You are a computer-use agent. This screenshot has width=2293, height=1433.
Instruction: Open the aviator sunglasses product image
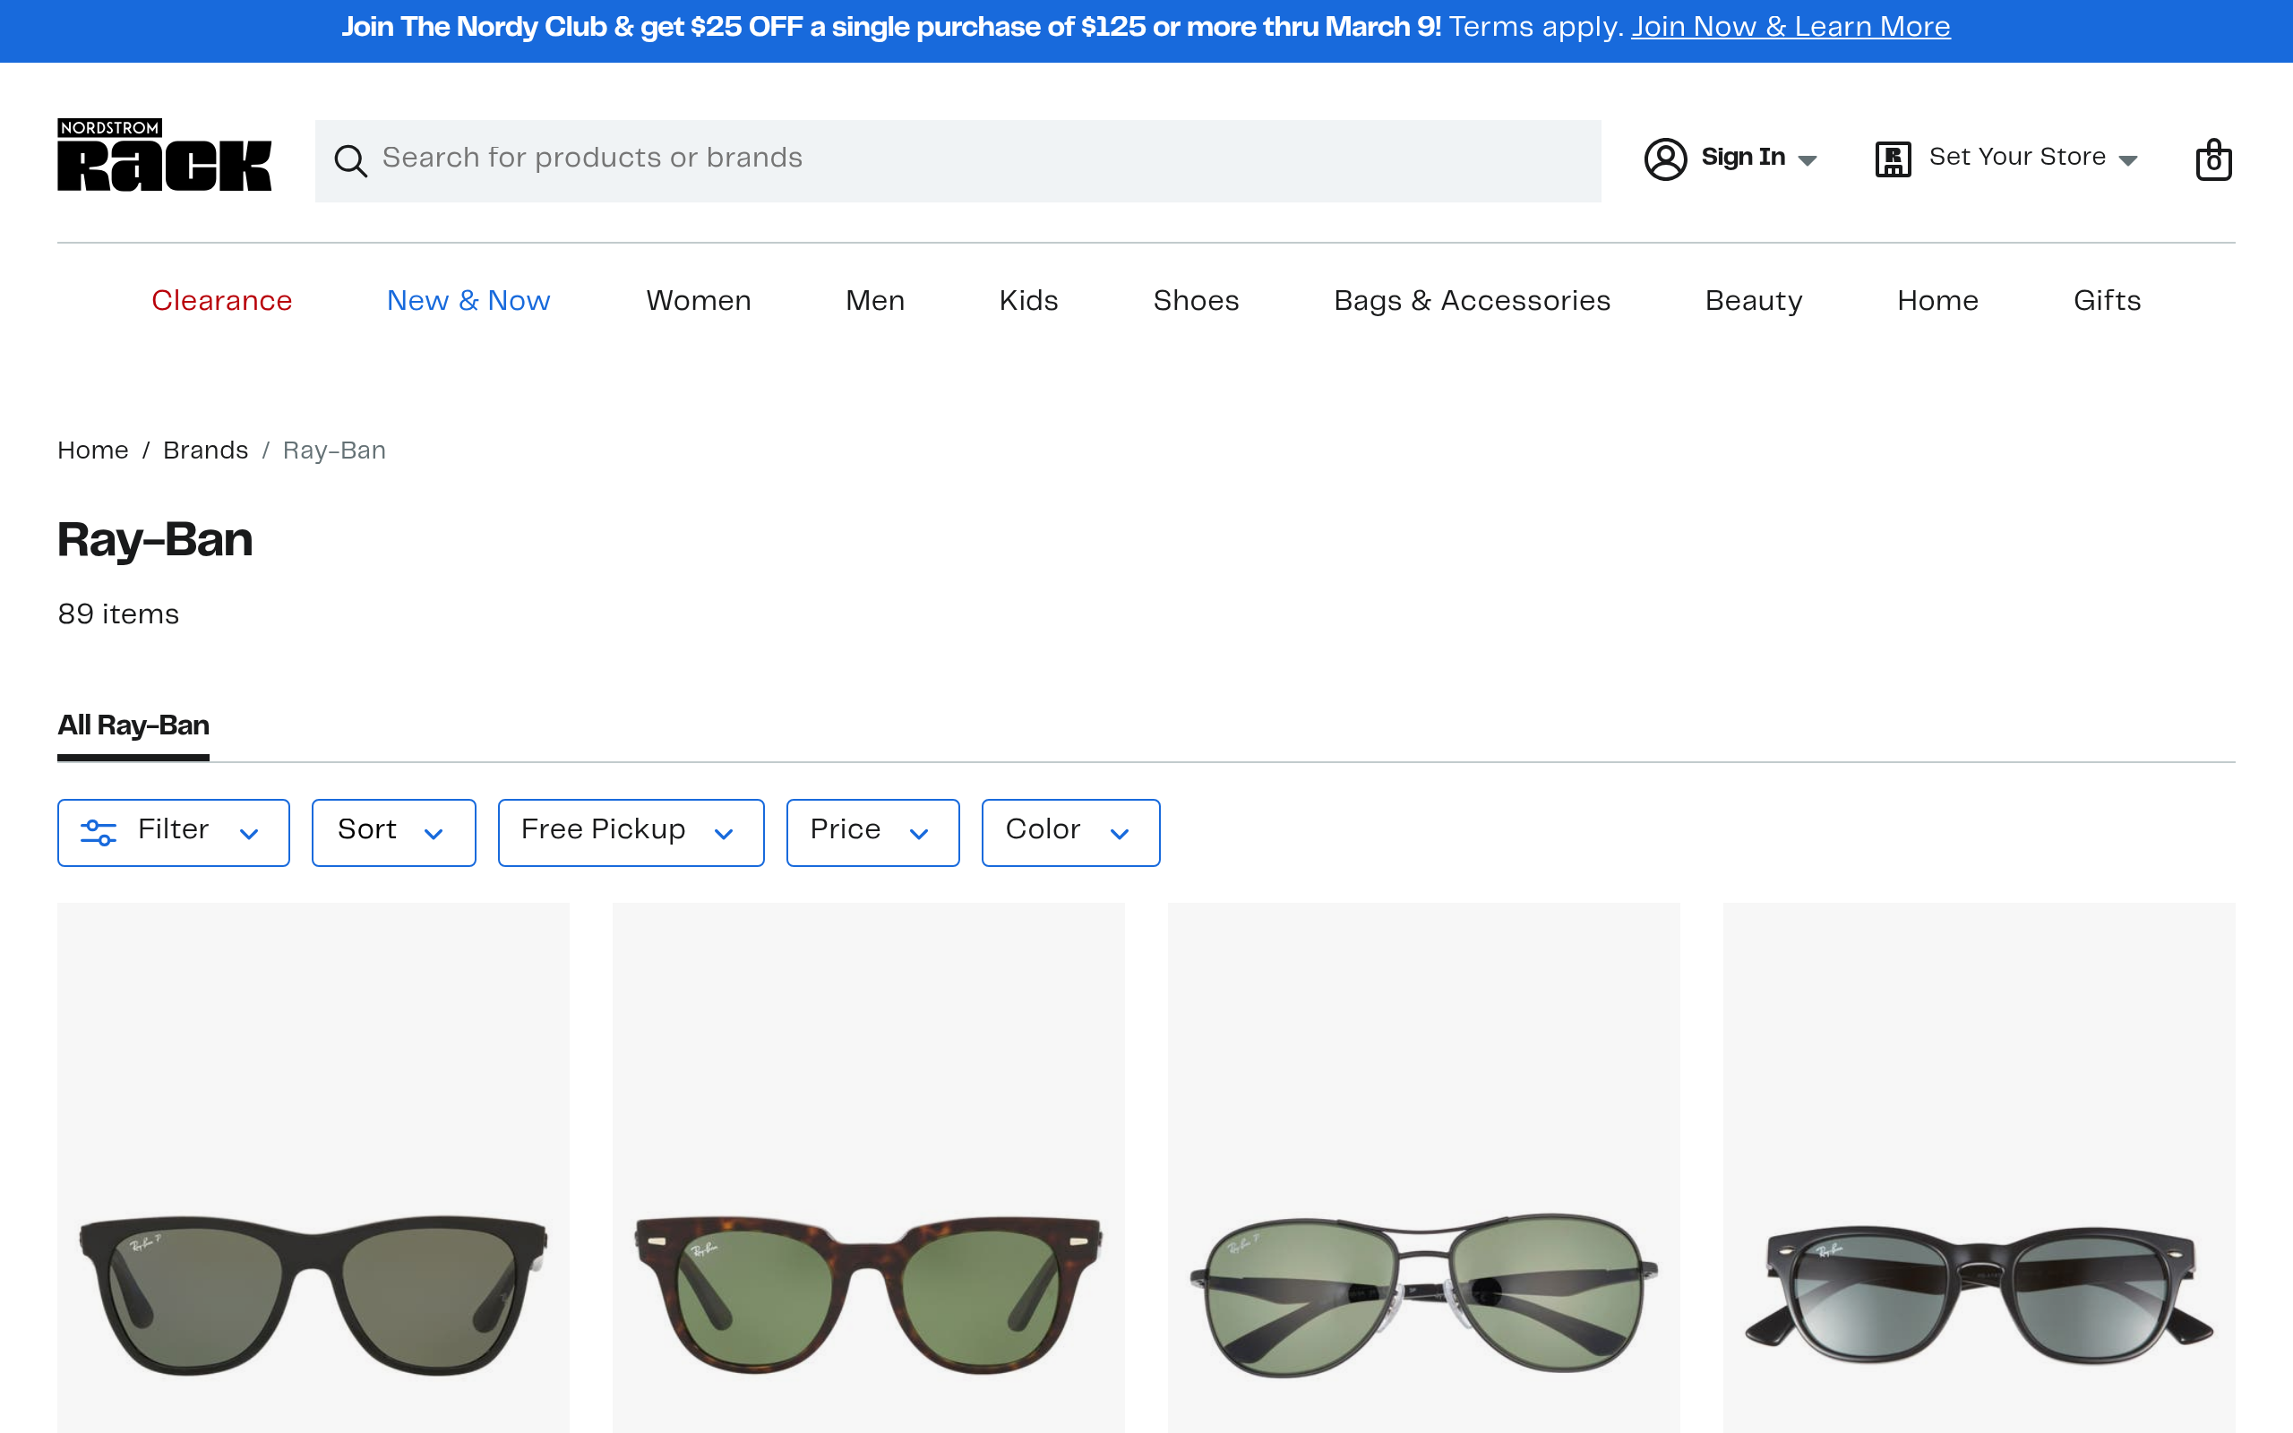tap(1423, 1292)
